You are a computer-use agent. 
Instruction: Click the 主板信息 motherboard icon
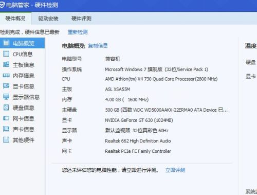point(6,65)
